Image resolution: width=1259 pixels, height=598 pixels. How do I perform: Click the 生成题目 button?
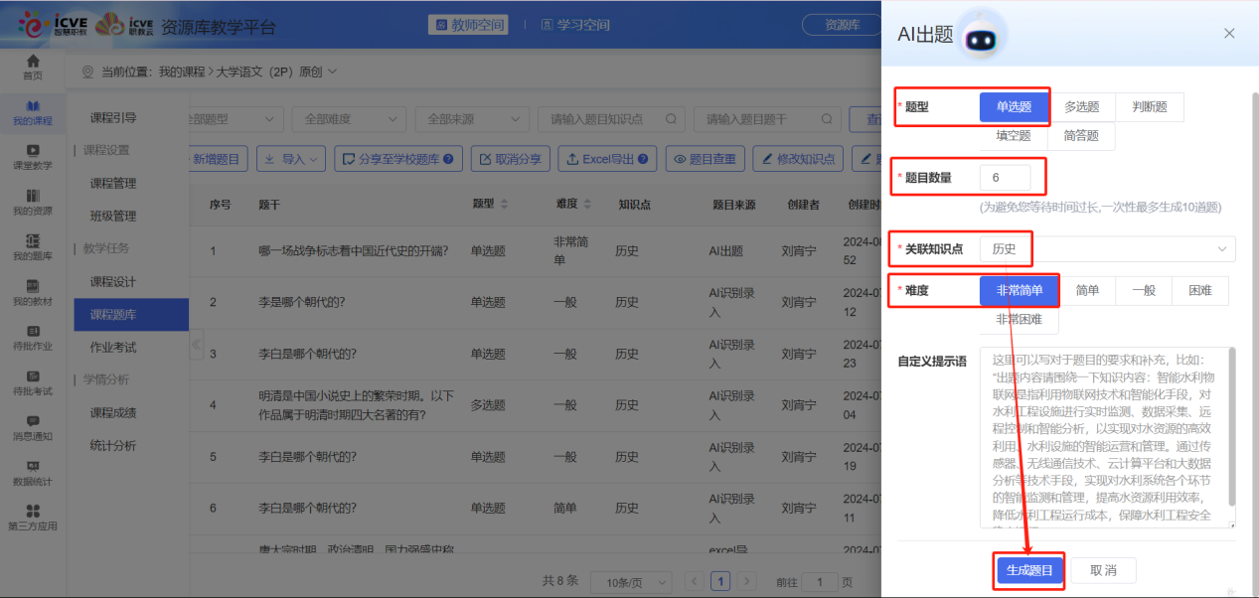[x=1028, y=570]
